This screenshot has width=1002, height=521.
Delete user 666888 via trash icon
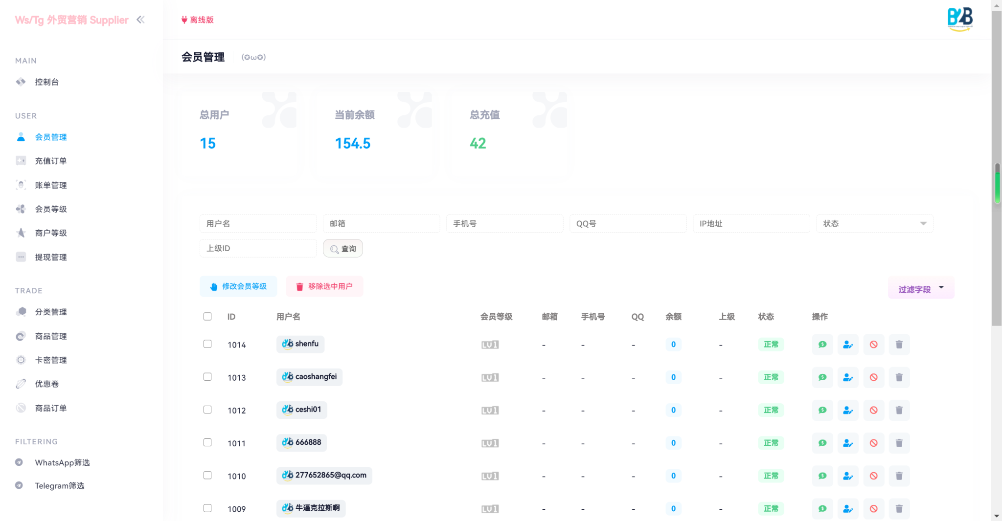pyautogui.click(x=899, y=443)
